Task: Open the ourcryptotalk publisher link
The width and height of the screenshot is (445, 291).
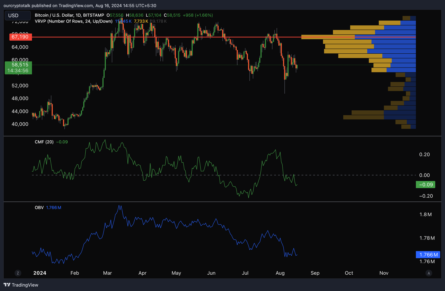Action: click(17, 5)
